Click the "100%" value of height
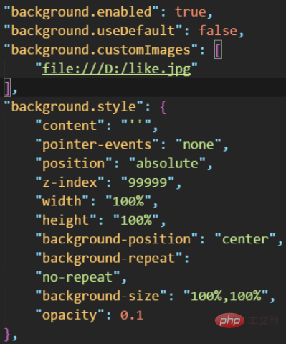 (136, 220)
